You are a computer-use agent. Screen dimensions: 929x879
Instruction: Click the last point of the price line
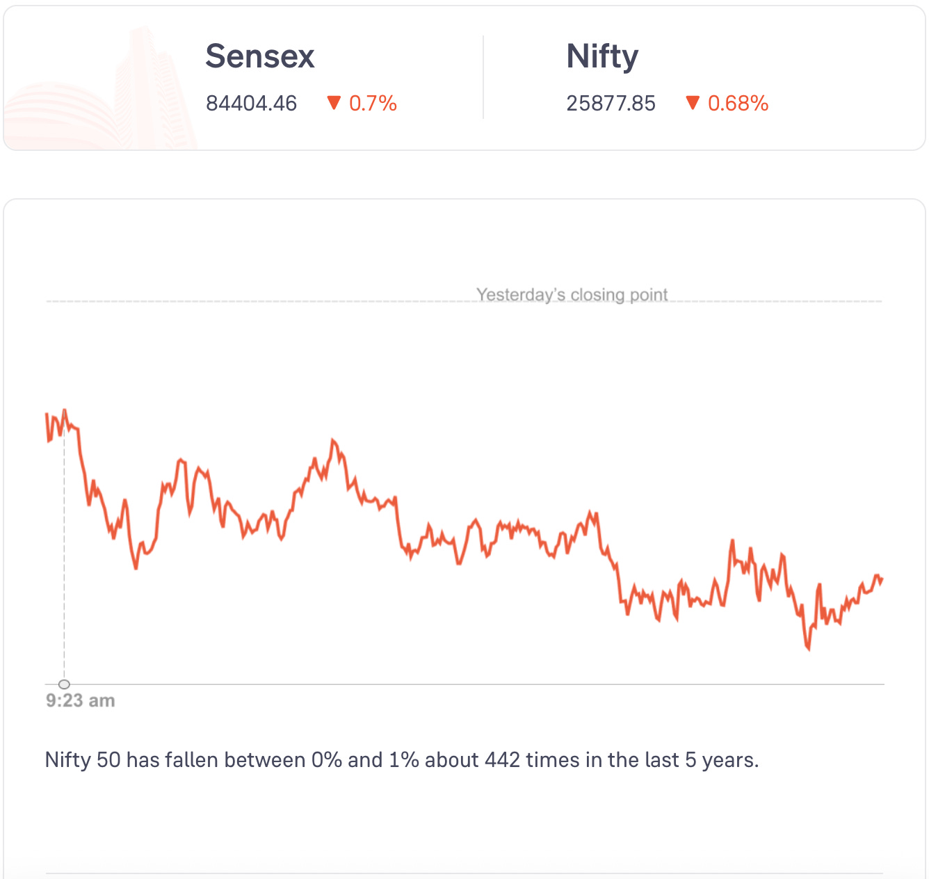pos(882,580)
